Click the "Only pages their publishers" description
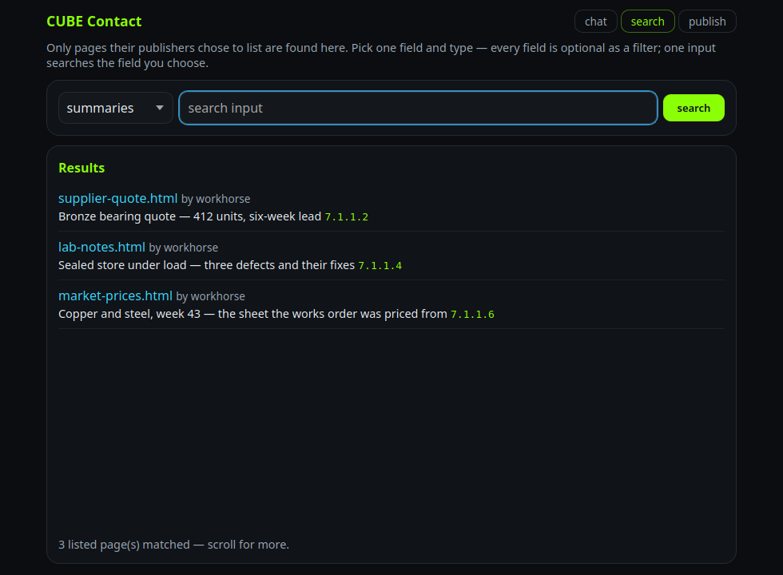 pos(381,55)
